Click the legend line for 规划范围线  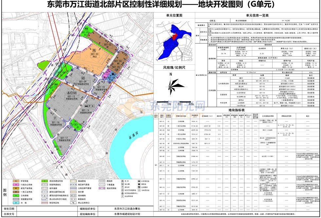click(102, 188)
